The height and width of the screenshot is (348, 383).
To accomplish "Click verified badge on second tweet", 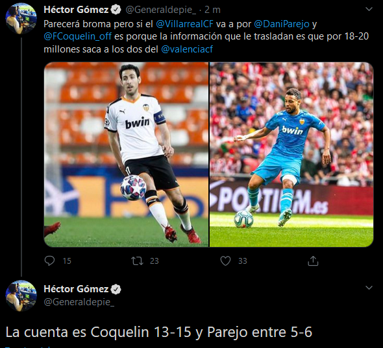I will [x=116, y=289].
